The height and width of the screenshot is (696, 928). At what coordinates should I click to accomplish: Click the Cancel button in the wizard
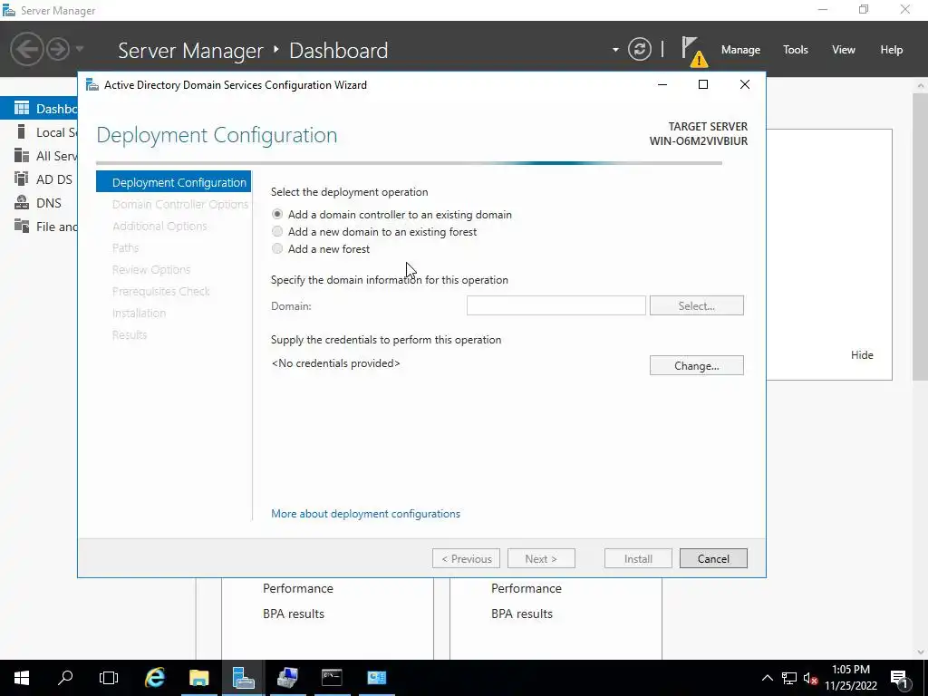[x=713, y=558]
